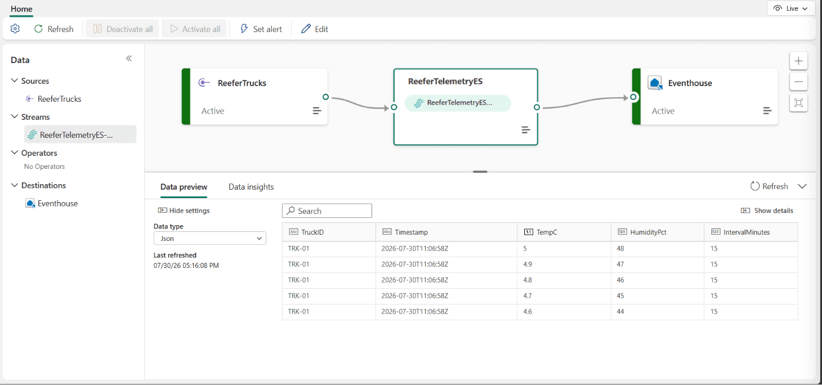822x385 pixels.
Task: Zoom out on canvas
Action: pos(798,82)
